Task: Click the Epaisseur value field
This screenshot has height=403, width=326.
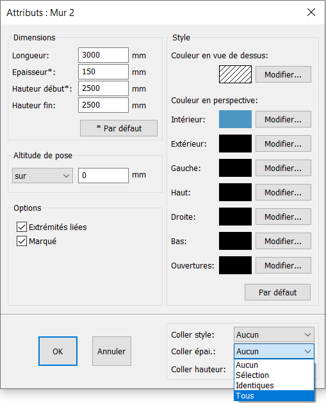Action: (103, 72)
